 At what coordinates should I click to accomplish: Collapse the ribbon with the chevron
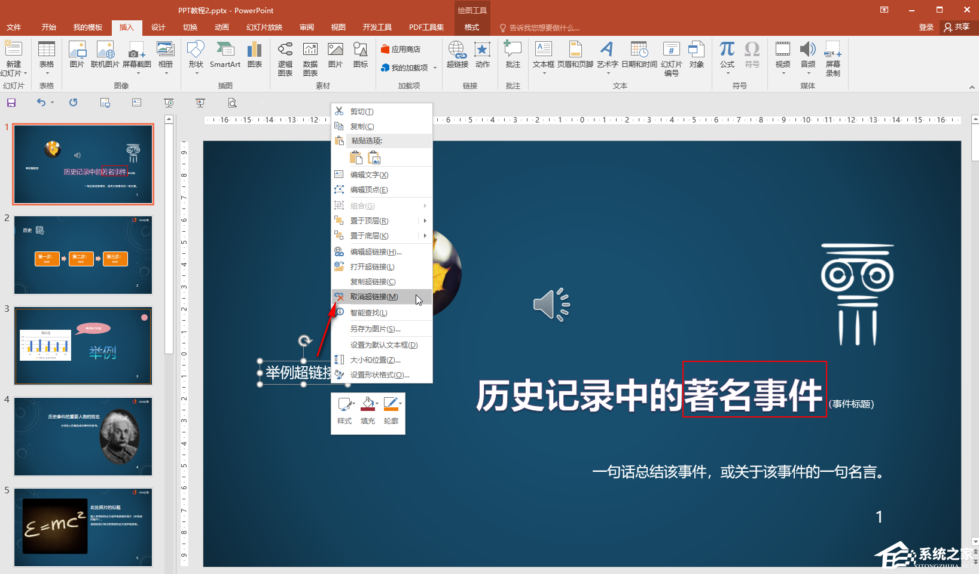(972, 87)
